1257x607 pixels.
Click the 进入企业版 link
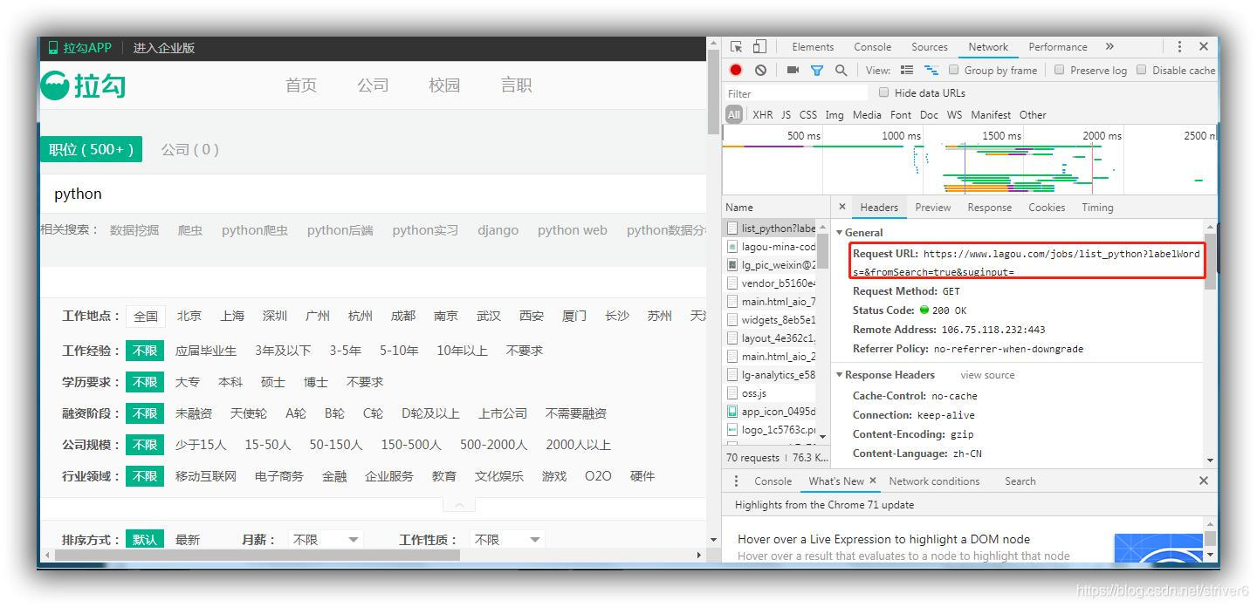[163, 48]
